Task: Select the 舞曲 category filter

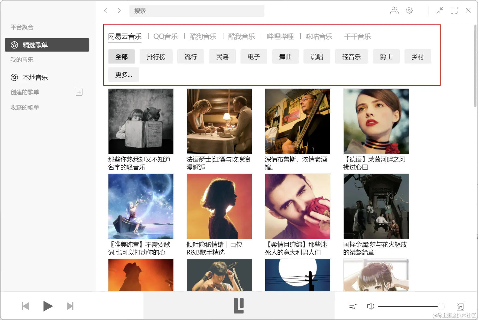Action: pos(285,56)
